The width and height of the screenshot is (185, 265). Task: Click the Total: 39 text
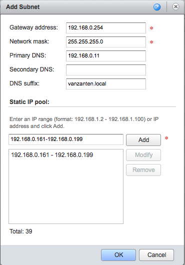point(21,231)
